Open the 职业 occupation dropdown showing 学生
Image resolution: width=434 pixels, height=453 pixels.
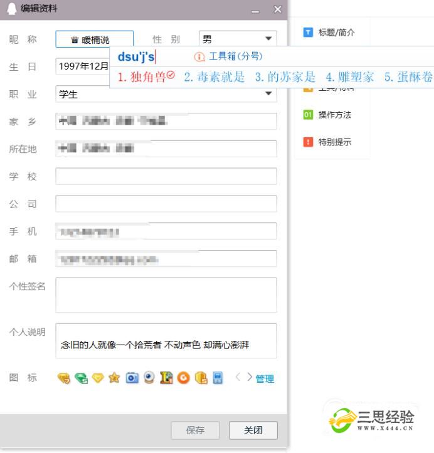[x=166, y=93]
